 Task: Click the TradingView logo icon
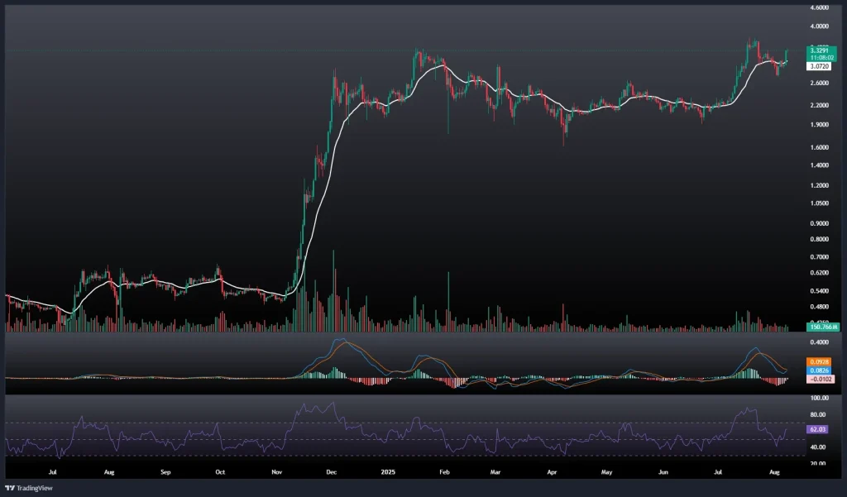(x=10, y=488)
